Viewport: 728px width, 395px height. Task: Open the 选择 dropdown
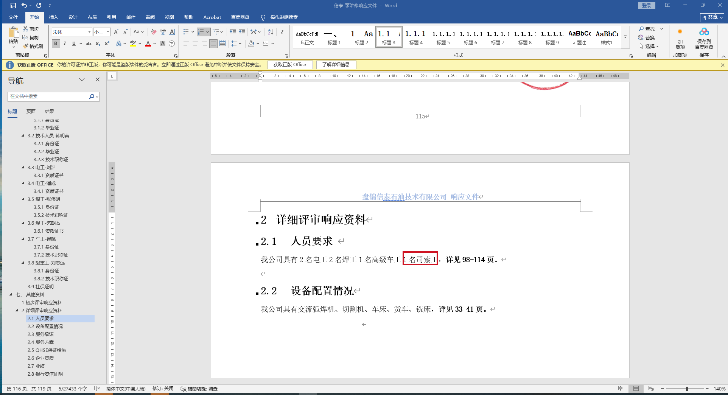(649, 46)
